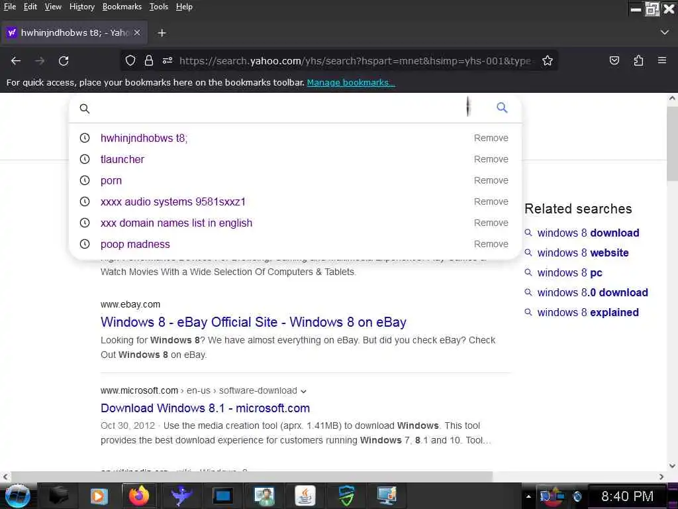Open the blue bird taskbar icon
The height and width of the screenshot is (509, 678).
click(x=181, y=496)
